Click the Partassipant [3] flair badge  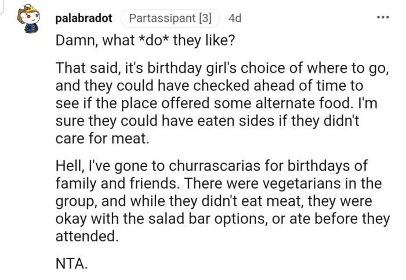tap(170, 18)
